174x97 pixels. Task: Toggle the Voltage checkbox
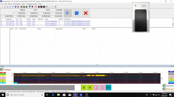2,69
